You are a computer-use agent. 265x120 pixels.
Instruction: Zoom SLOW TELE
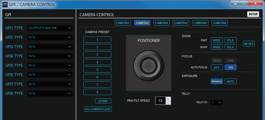pos(231,47)
